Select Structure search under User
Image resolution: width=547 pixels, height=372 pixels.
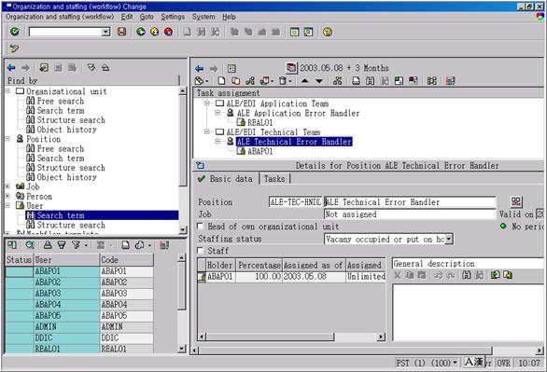71,225
